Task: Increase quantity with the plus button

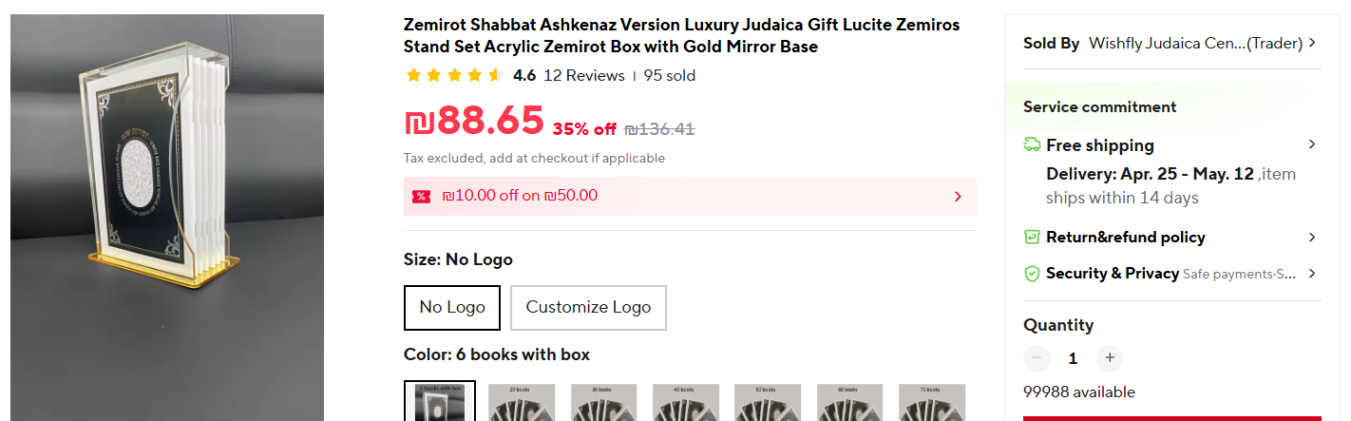Action: (x=1109, y=358)
